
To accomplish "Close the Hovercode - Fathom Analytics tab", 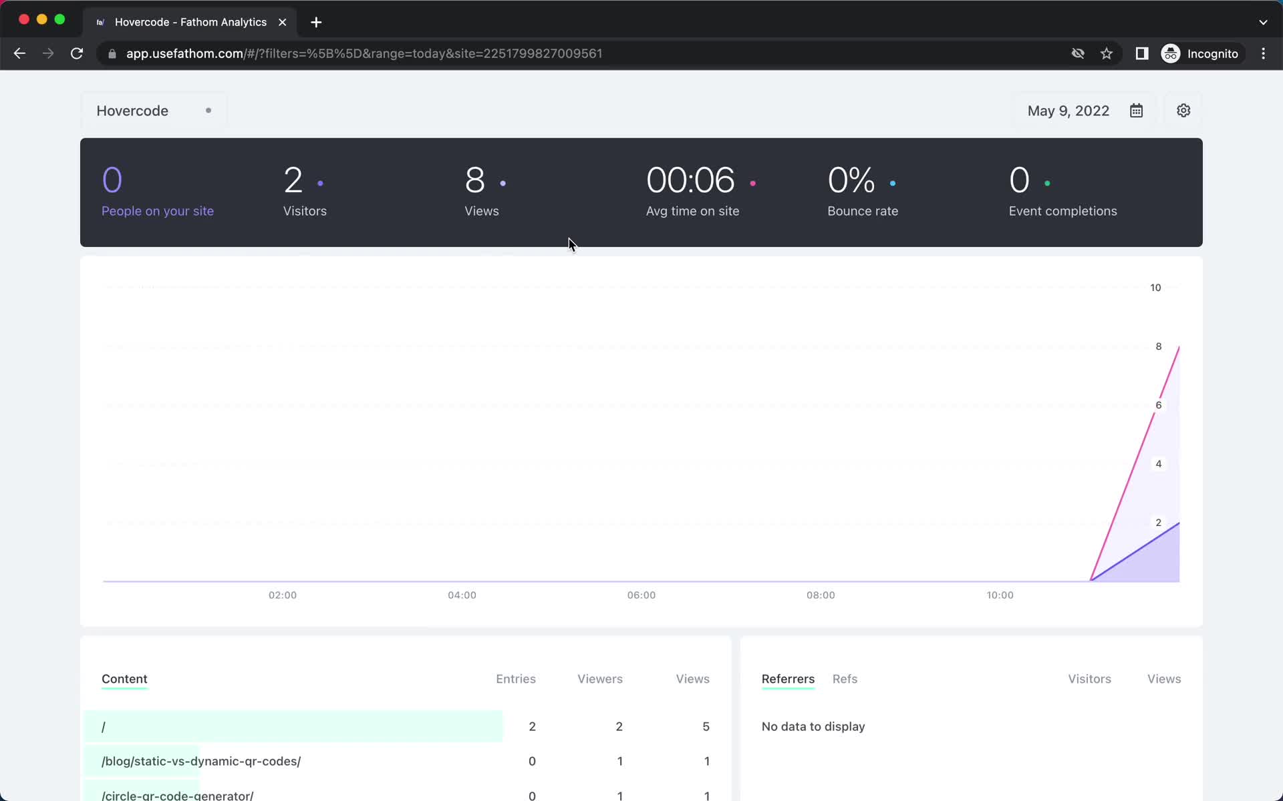I will [283, 22].
